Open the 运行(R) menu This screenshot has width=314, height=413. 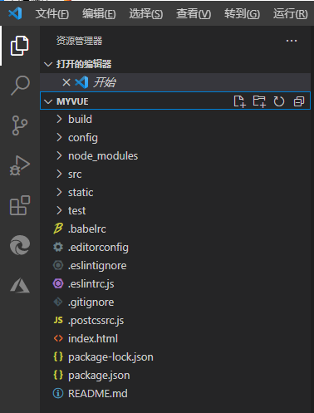[x=291, y=13]
